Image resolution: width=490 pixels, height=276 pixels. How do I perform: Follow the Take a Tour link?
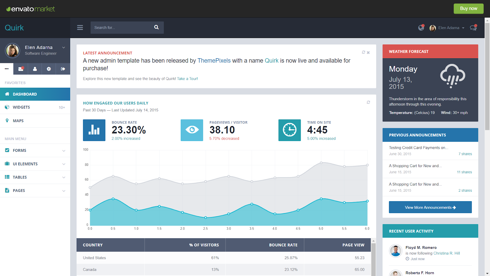coord(187,79)
